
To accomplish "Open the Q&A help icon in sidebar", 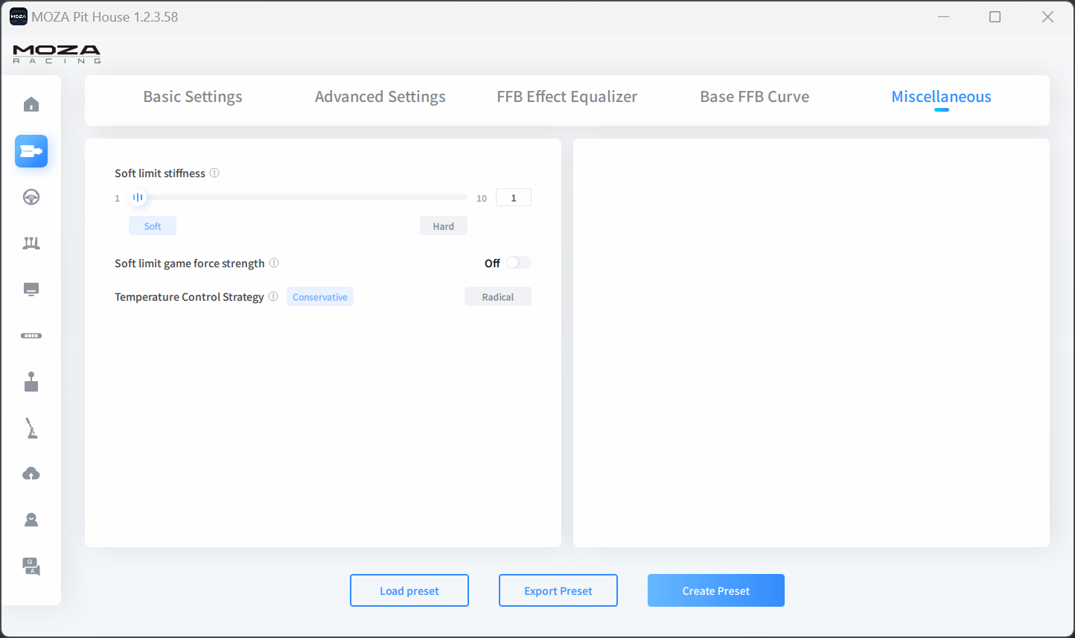I will 31,567.
